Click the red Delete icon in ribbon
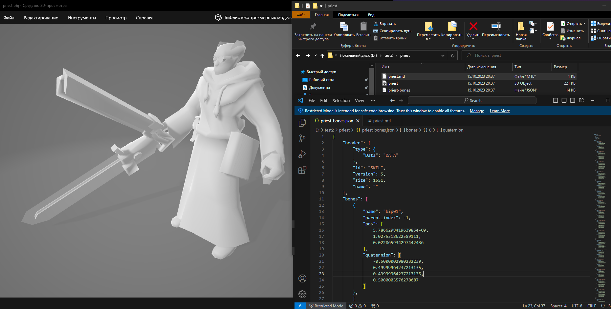The image size is (611, 309). (x=473, y=27)
